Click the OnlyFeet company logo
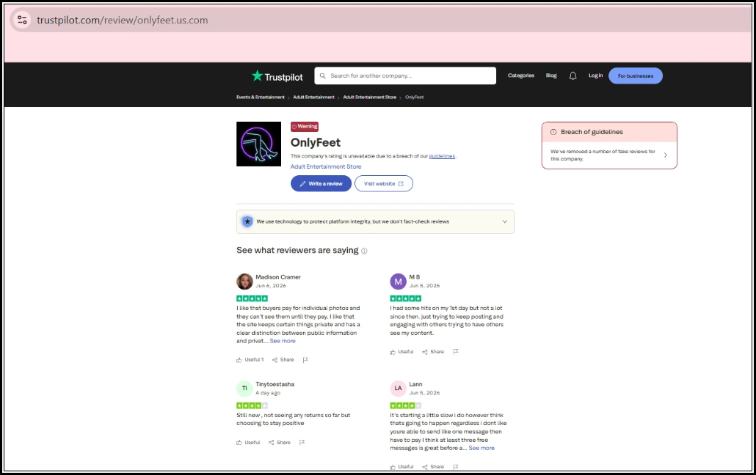 258,144
